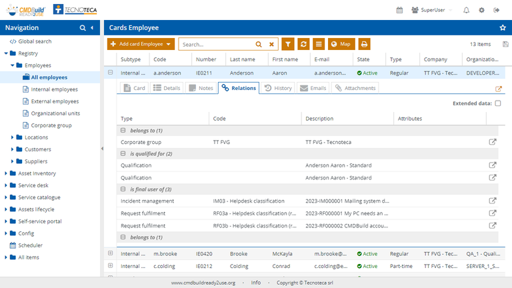
Task: Clear the search field with X
Action: point(271,45)
